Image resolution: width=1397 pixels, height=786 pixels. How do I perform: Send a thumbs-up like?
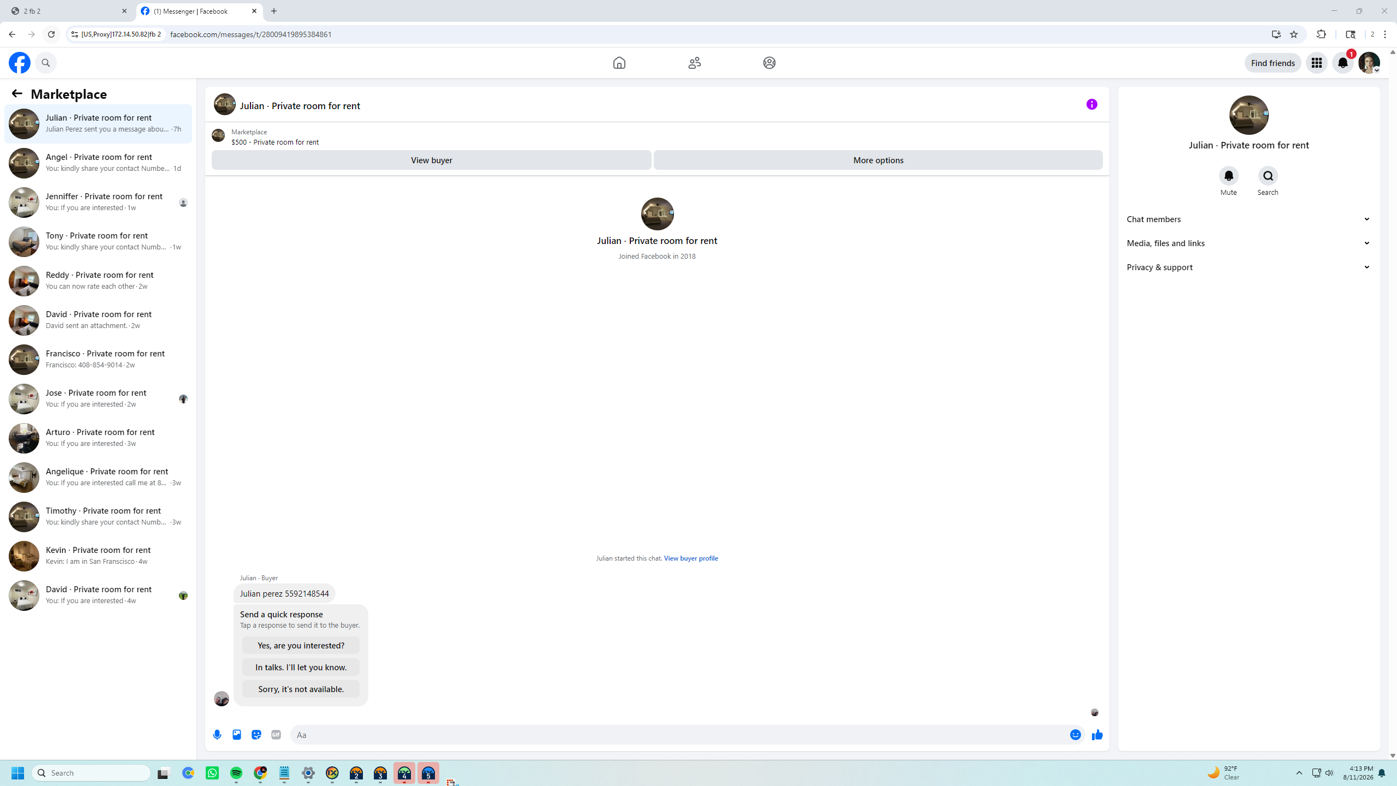pyautogui.click(x=1097, y=735)
